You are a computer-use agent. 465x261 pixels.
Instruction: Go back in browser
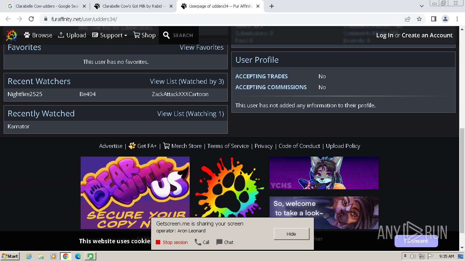[x=8, y=19]
